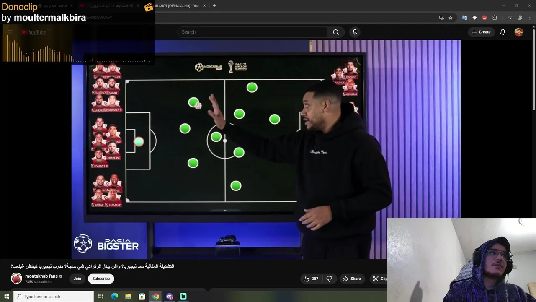Open Chrome media controls icon
The image size is (536, 302).
click(510, 18)
